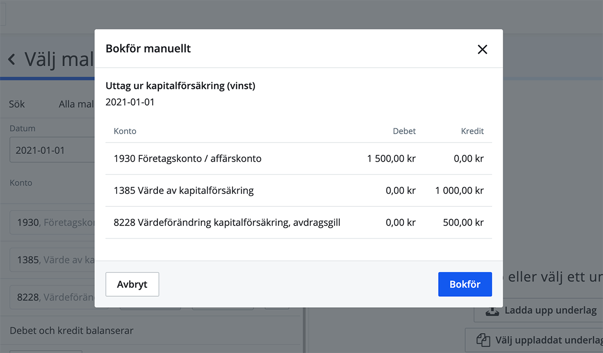The width and height of the screenshot is (603, 353).
Task: Click the Debet column header
Action: (405, 131)
